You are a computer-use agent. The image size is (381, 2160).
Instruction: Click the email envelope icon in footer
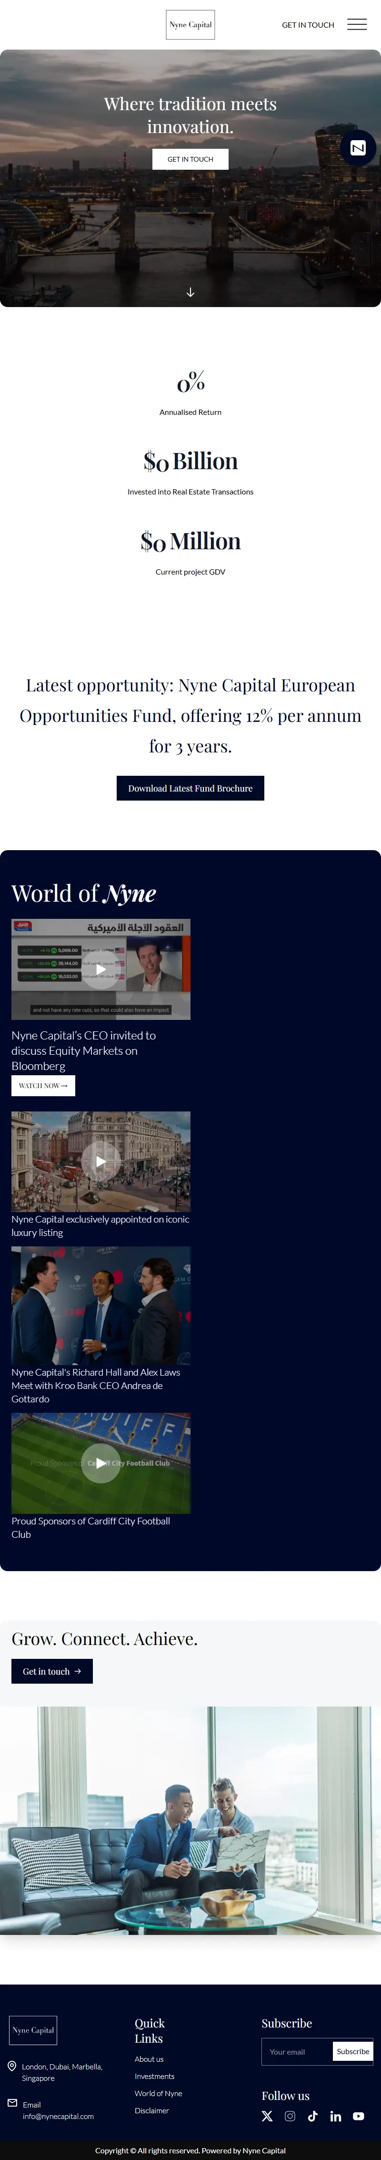click(12, 2102)
